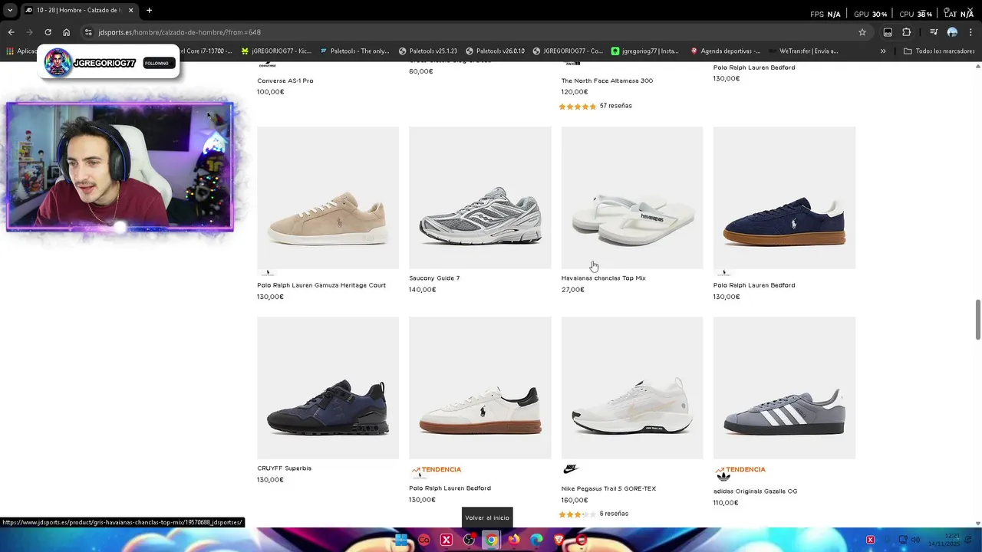Go back to the previous page
This screenshot has height=552, width=982.
point(11,32)
